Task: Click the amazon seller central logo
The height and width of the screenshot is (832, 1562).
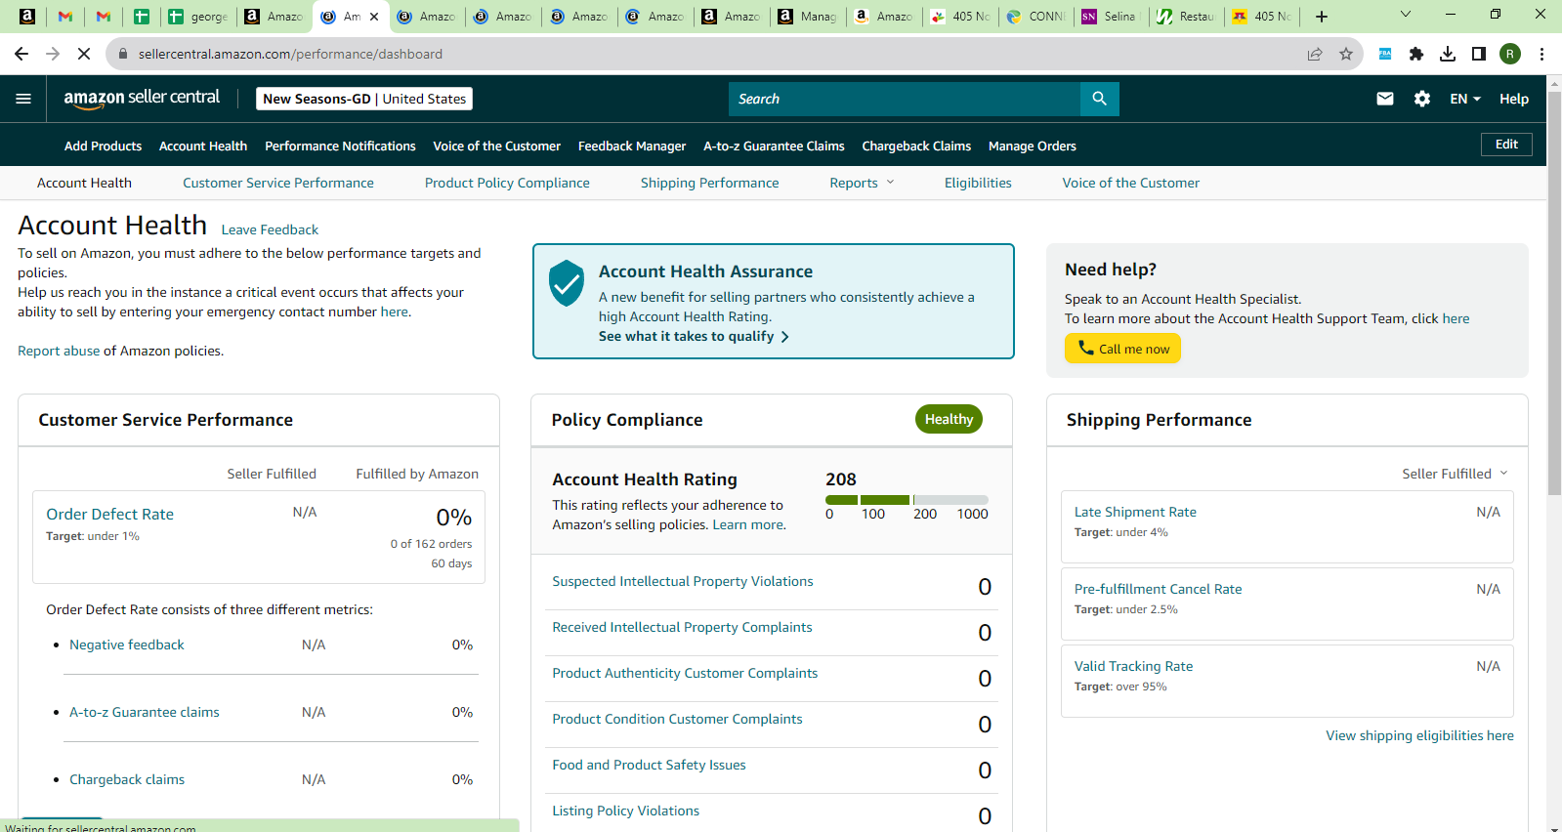Action: pyautogui.click(x=142, y=99)
